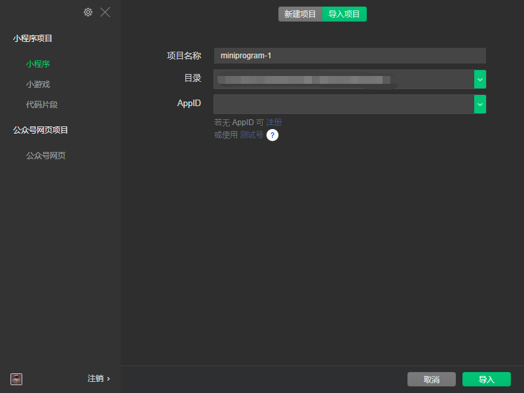Screen dimensions: 524x393
Task: Open the AppID dropdown arrow
Action: [480, 104]
